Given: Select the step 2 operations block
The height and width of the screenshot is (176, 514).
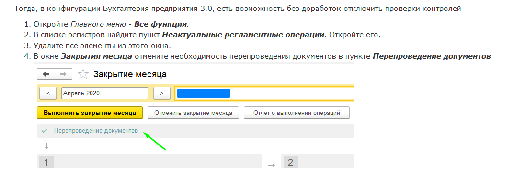Looking at the screenshot, I should [x=317, y=161].
